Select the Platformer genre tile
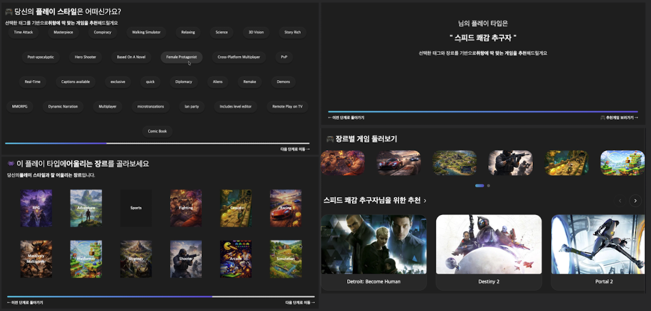This screenshot has height=311, width=651. point(86,259)
